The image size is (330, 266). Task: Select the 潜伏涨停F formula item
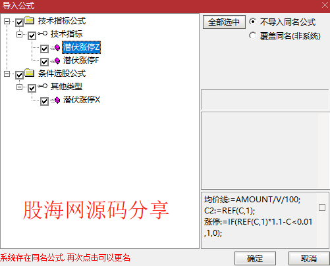pyautogui.click(x=81, y=60)
